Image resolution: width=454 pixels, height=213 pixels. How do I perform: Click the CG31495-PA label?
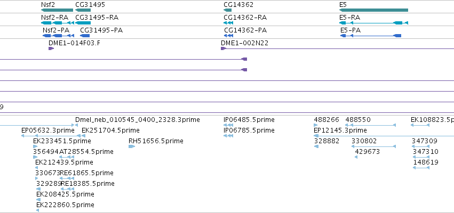[x=101, y=30]
